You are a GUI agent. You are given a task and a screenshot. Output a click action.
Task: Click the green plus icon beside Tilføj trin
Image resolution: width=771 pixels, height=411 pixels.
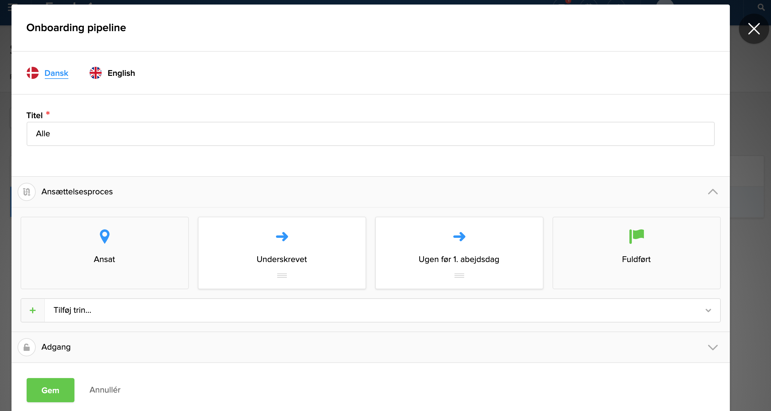coord(33,310)
